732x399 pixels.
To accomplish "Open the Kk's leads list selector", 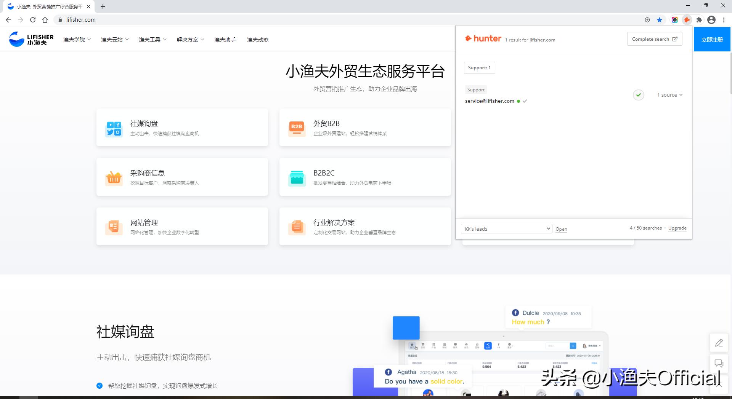I will click(x=506, y=228).
